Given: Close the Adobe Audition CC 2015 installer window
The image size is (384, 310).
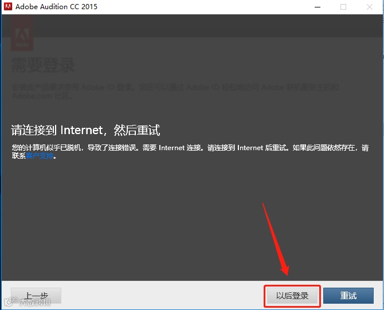Looking at the screenshot, I should click(x=370, y=7).
